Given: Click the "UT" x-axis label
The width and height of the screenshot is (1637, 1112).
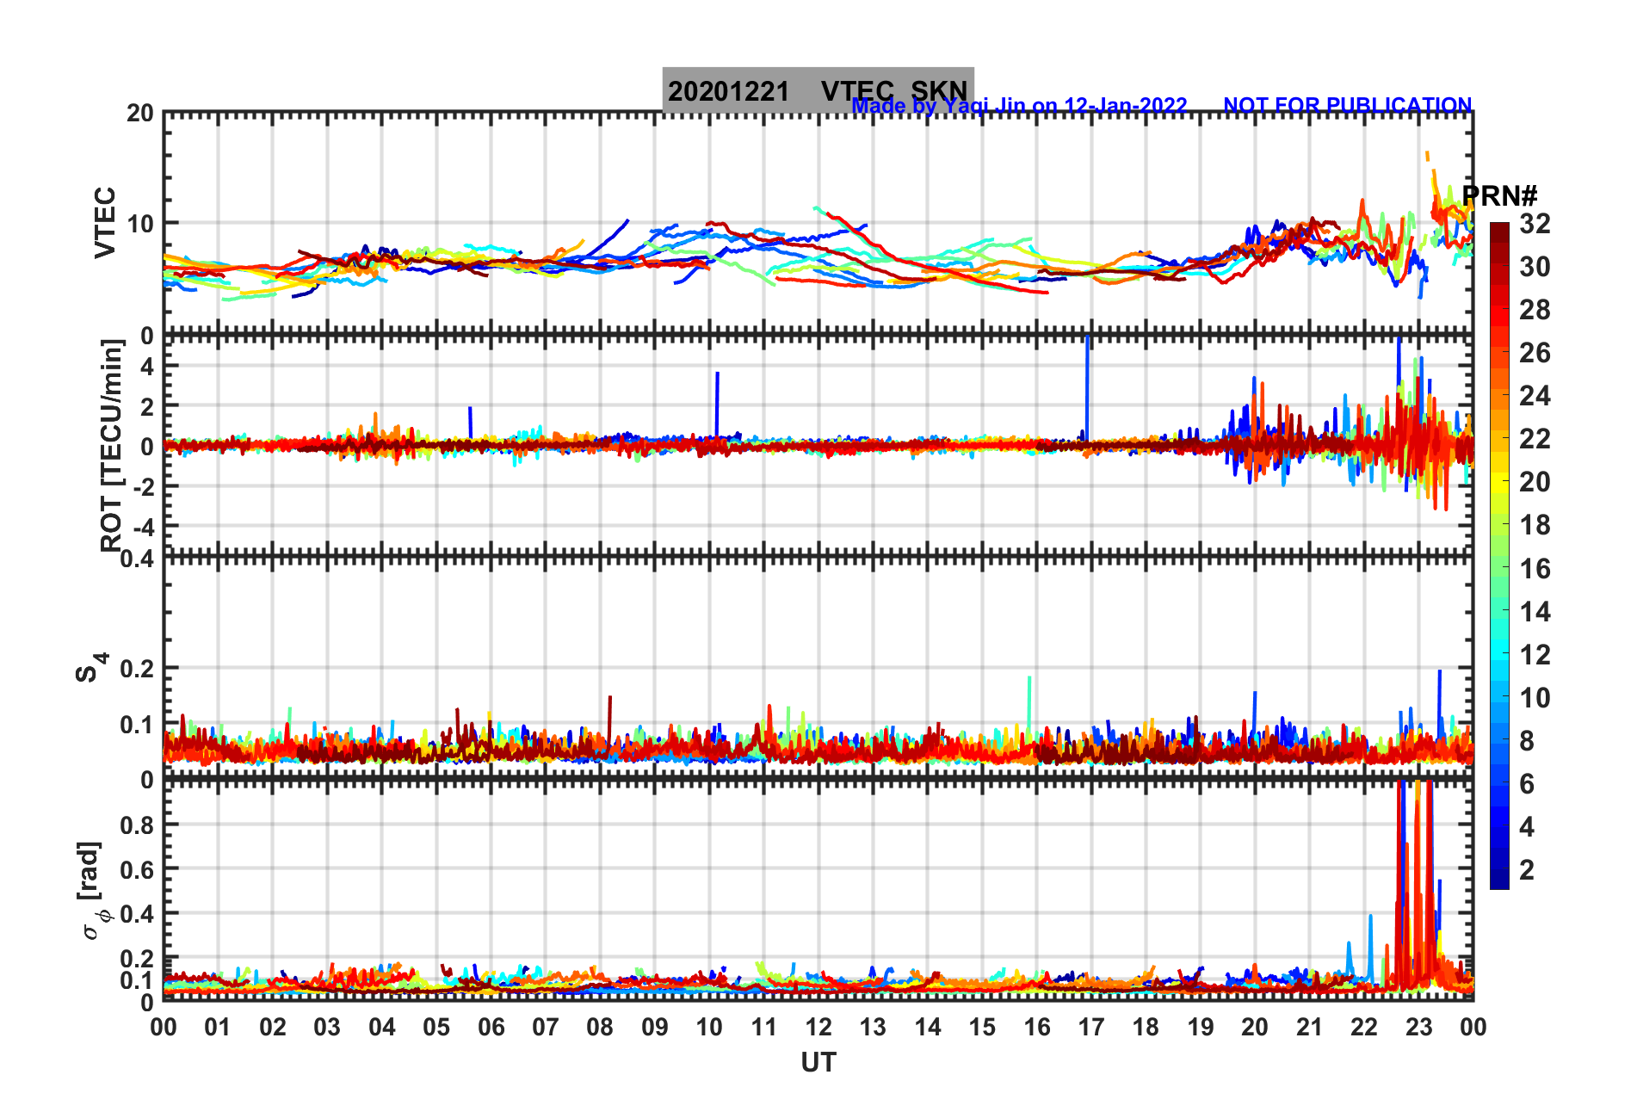Looking at the screenshot, I should (x=818, y=1063).
